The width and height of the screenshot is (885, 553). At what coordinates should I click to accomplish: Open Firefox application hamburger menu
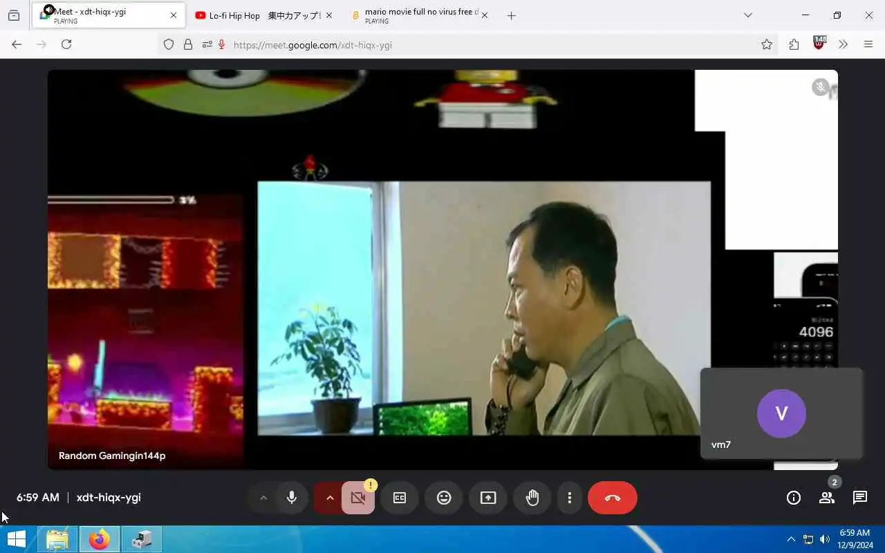click(x=868, y=44)
